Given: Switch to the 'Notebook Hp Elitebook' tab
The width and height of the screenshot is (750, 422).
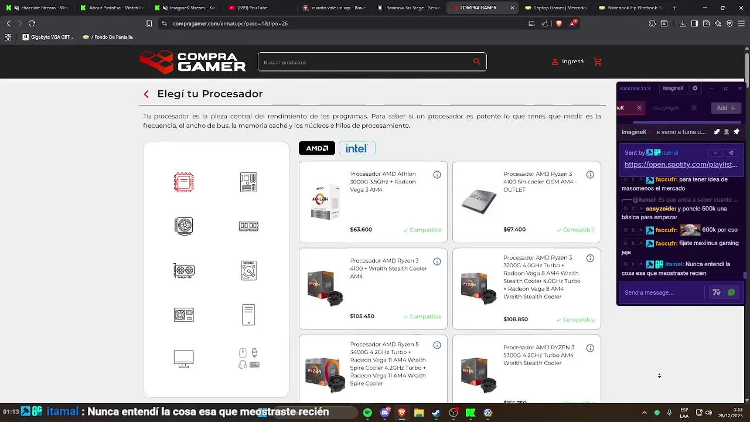Looking at the screenshot, I should click(631, 8).
